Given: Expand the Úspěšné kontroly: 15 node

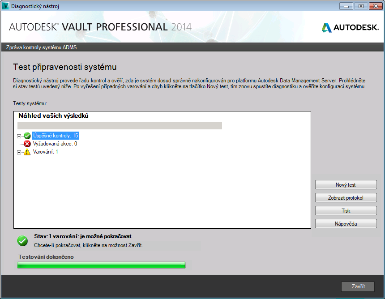Looking at the screenshot, I should tap(19, 136).
